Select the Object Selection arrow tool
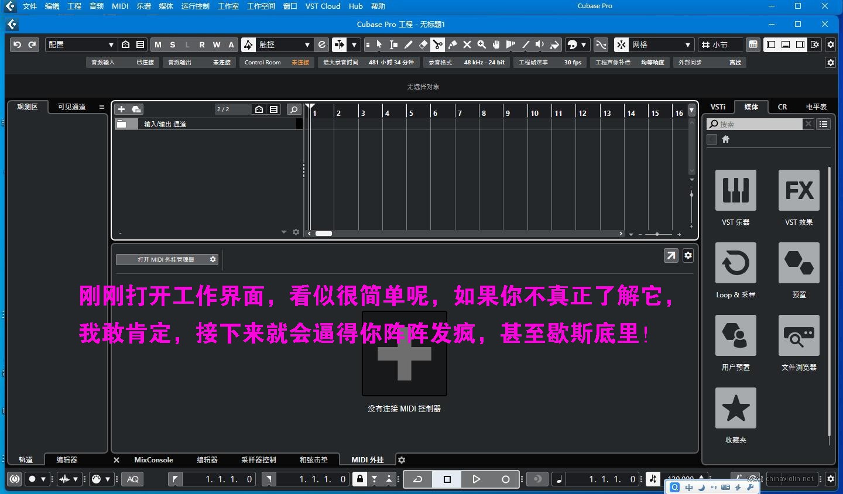 pos(379,44)
